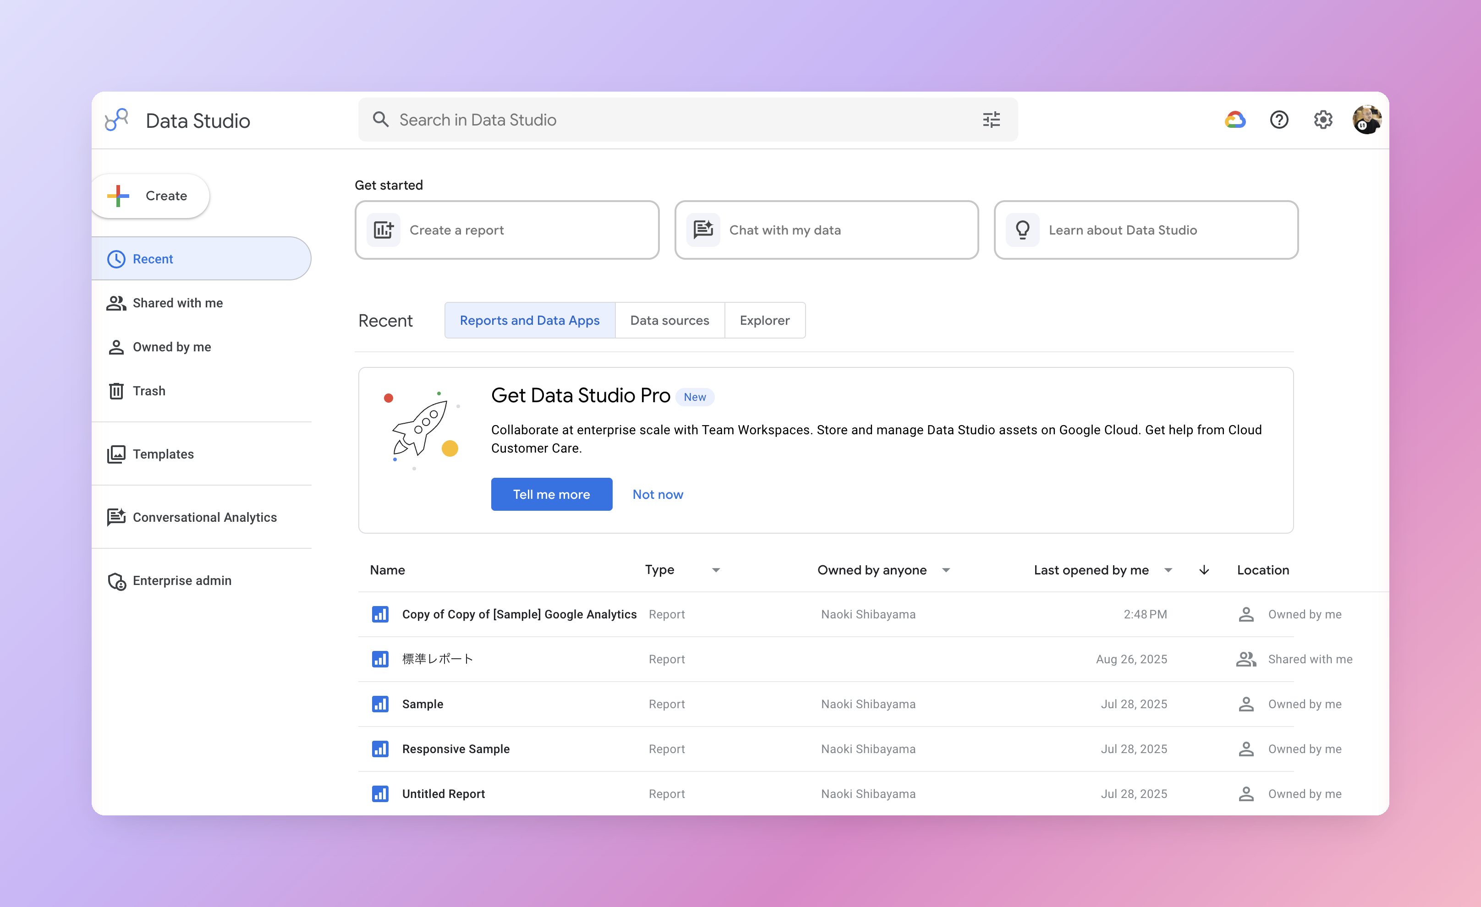The image size is (1481, 907).
Task: Click the Data Studio logo icon
Action: coord(116,120)
